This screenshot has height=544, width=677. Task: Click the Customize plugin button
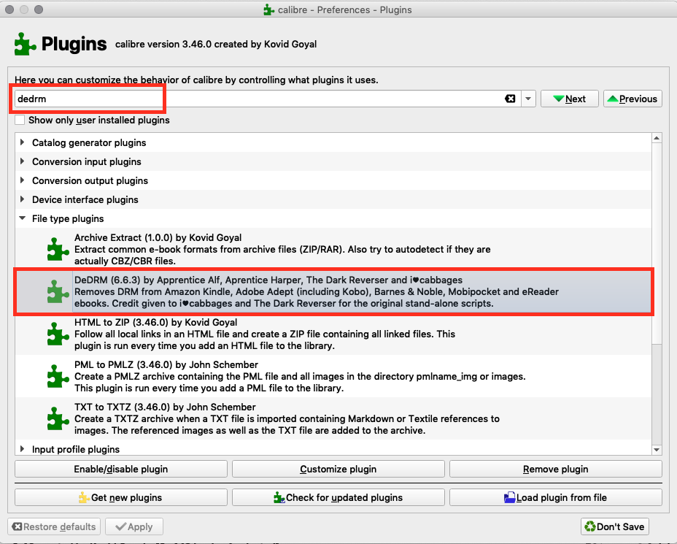338,469
